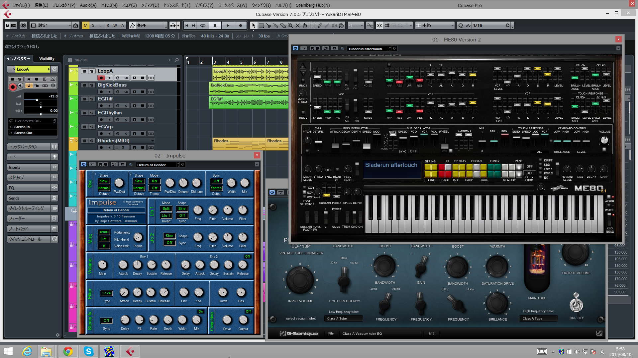This screenshot has height=358, width=638.
Task: Click the Saw shape button on oscillator 1
Action: click(104, 181)
